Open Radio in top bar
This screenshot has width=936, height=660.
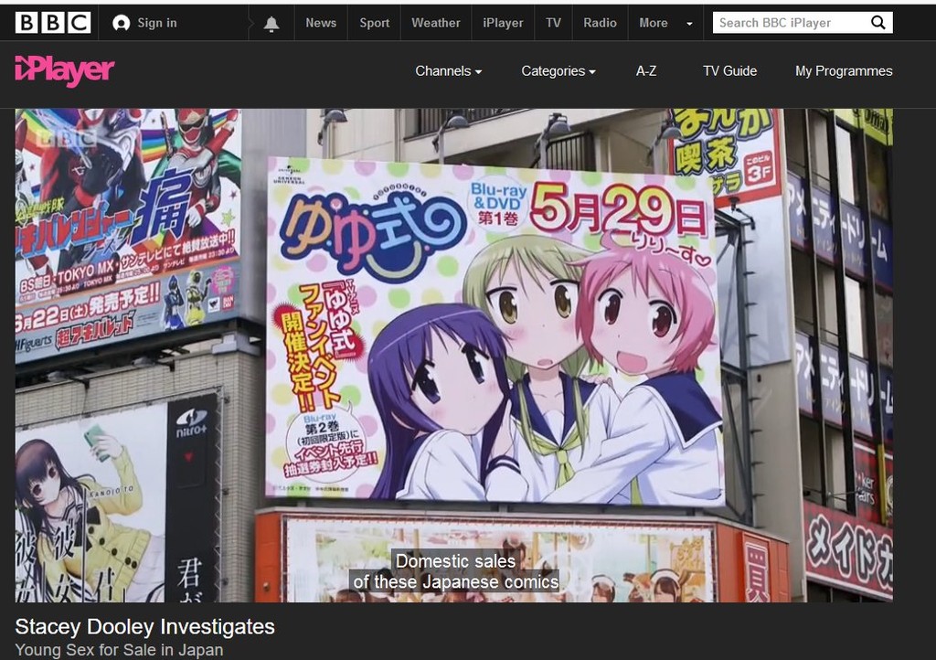(600, 23)
